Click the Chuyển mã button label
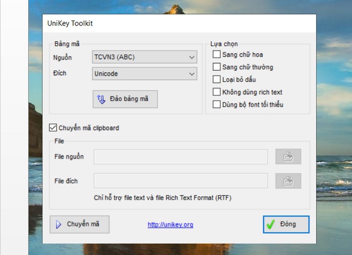352x255 pixels. point(83,224)
